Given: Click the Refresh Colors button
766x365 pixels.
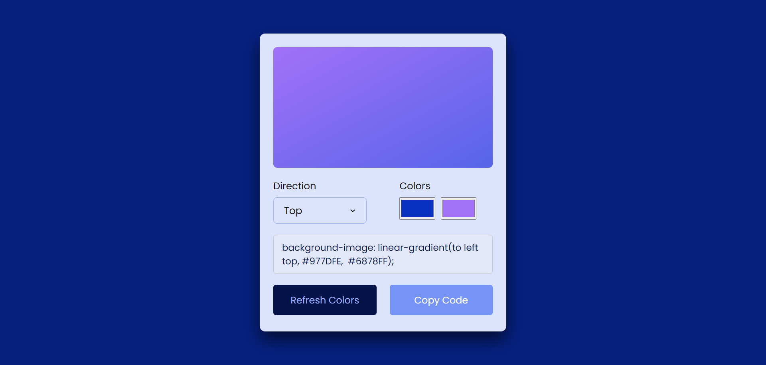Looking at the screenshot, I should 325,300.
